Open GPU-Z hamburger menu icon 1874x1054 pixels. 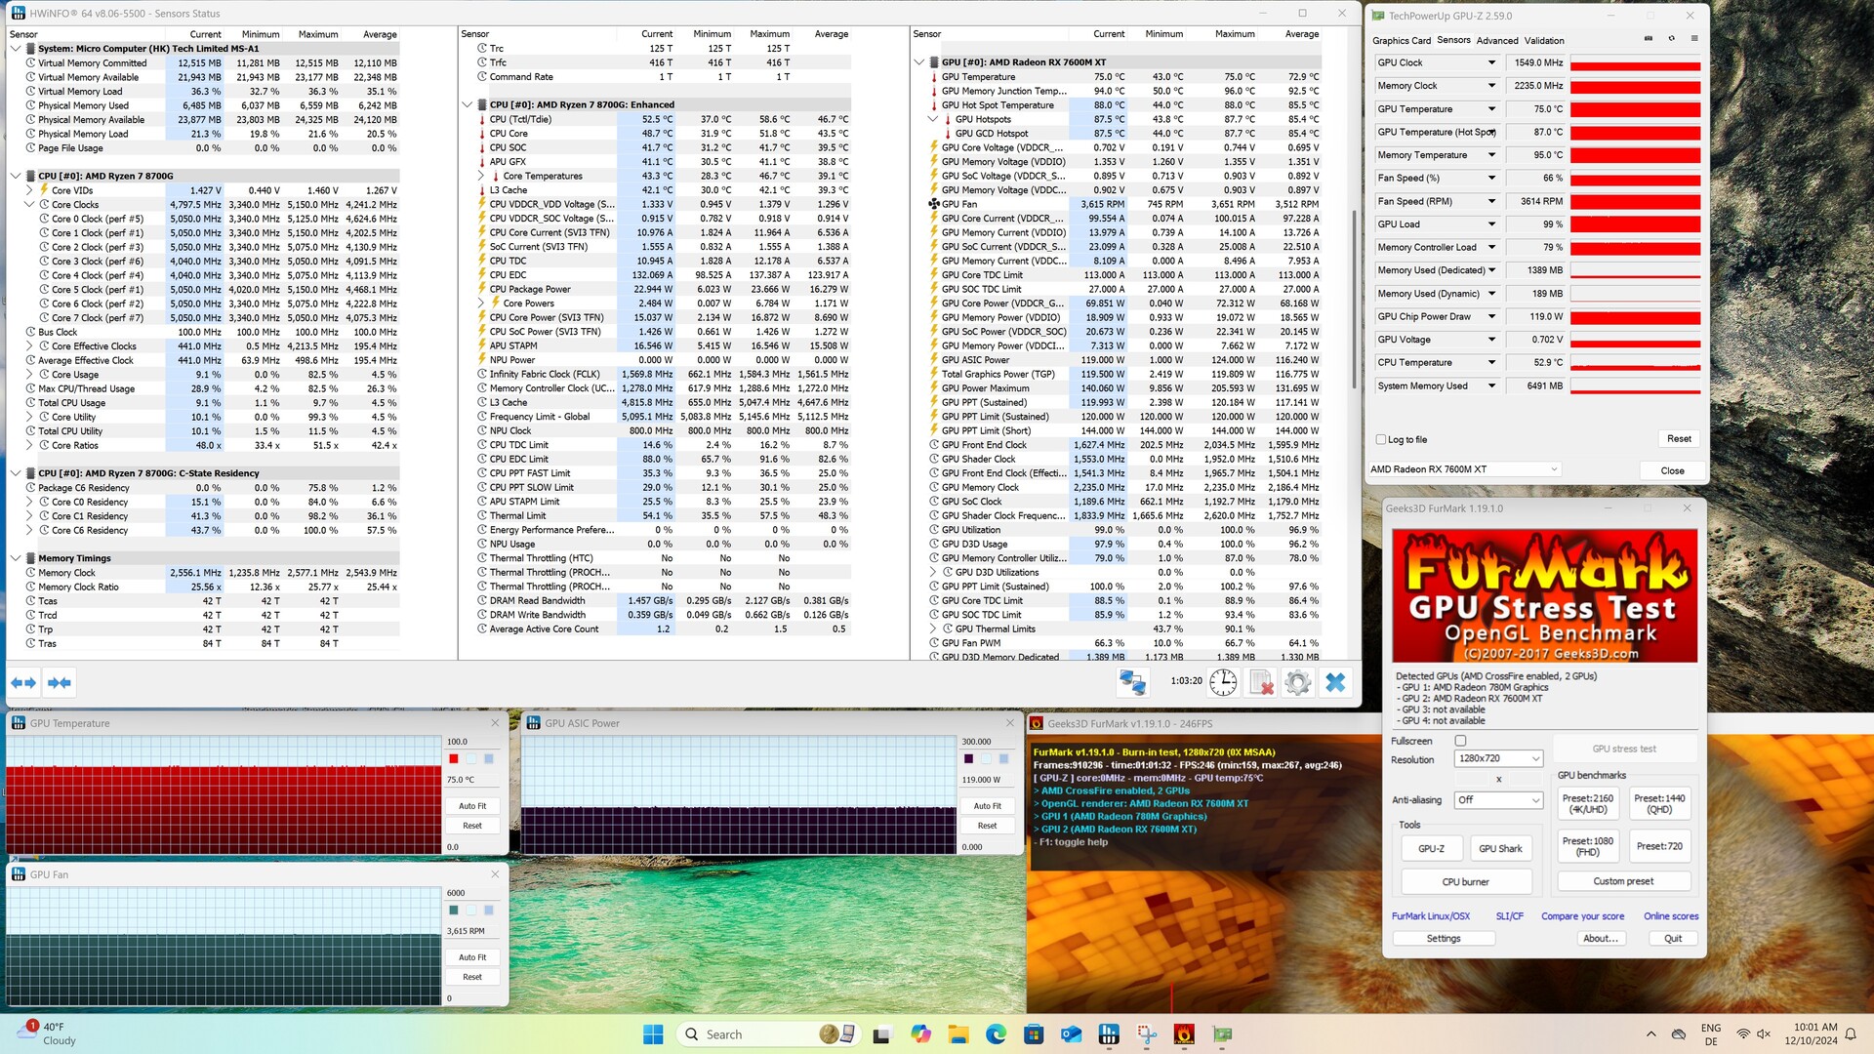pyautogui.click(x=1693, y=39)
